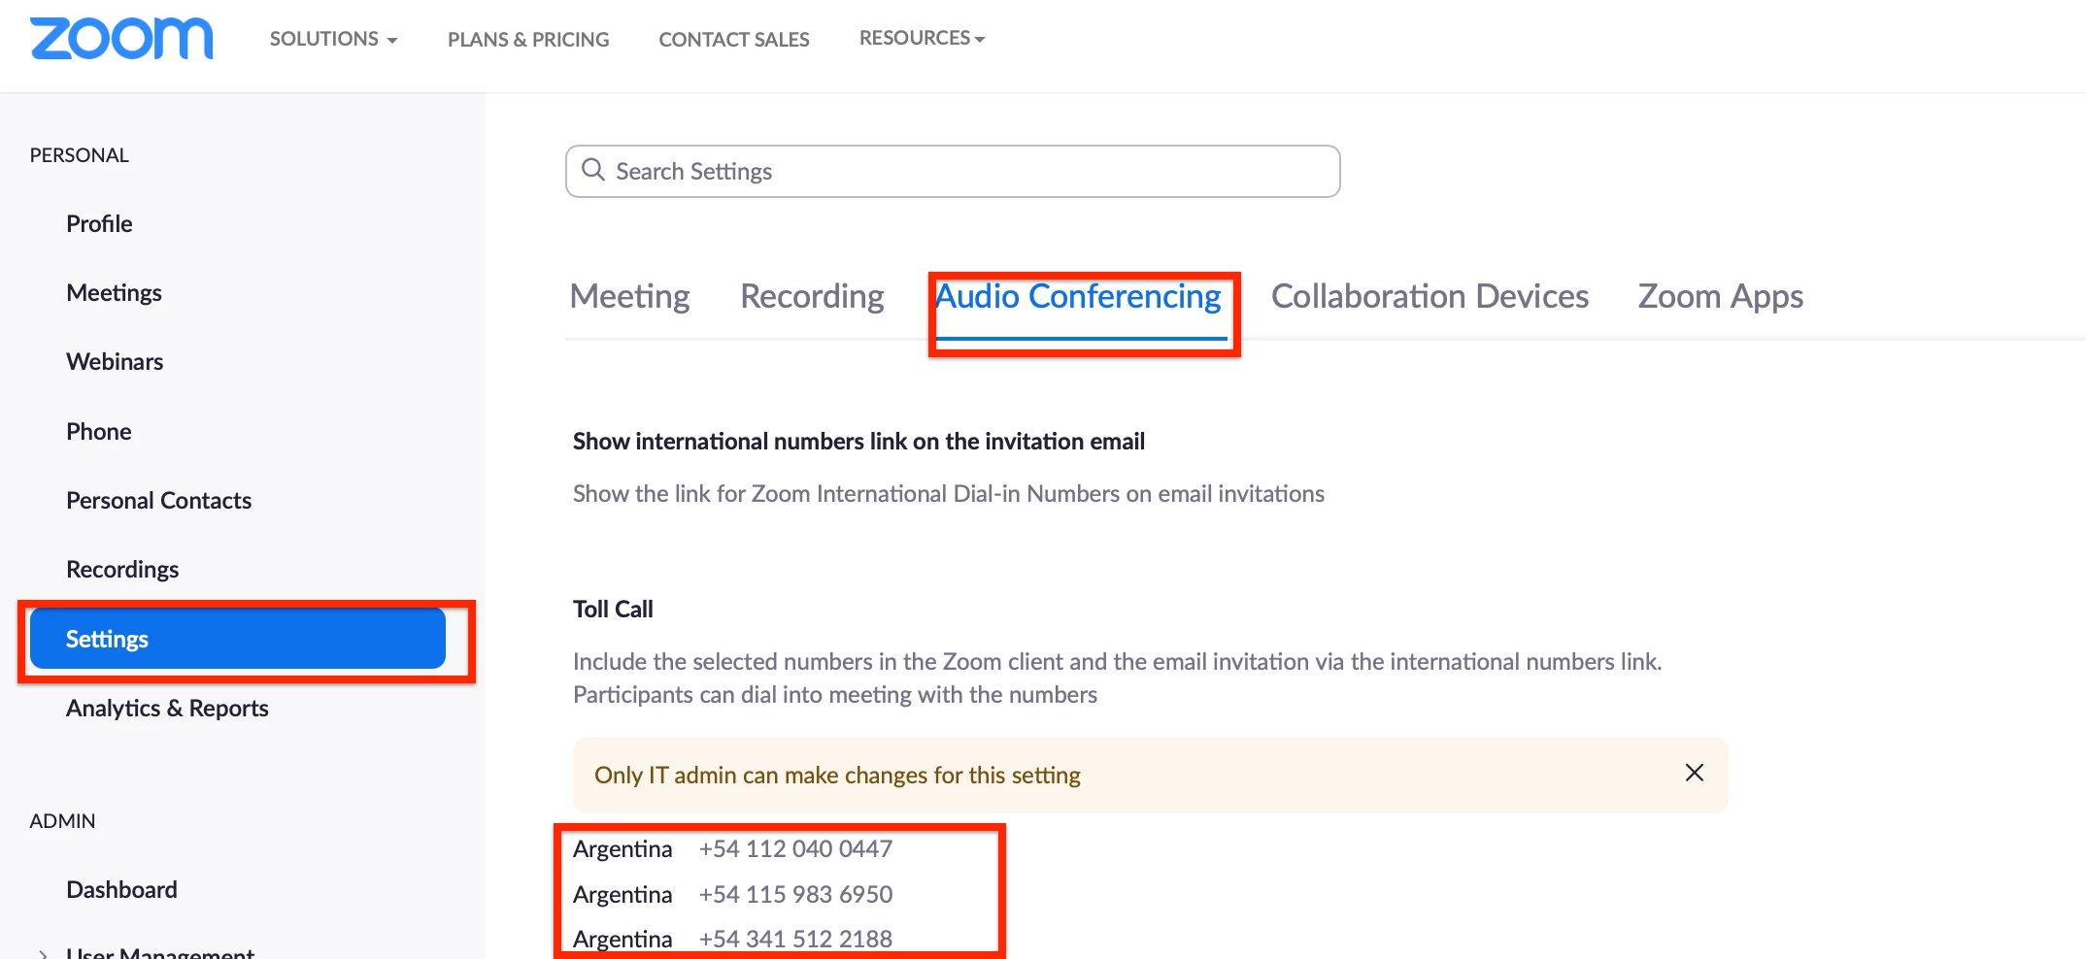
Task: Open the Solutions dropdown menu
Action: [333, 39]
